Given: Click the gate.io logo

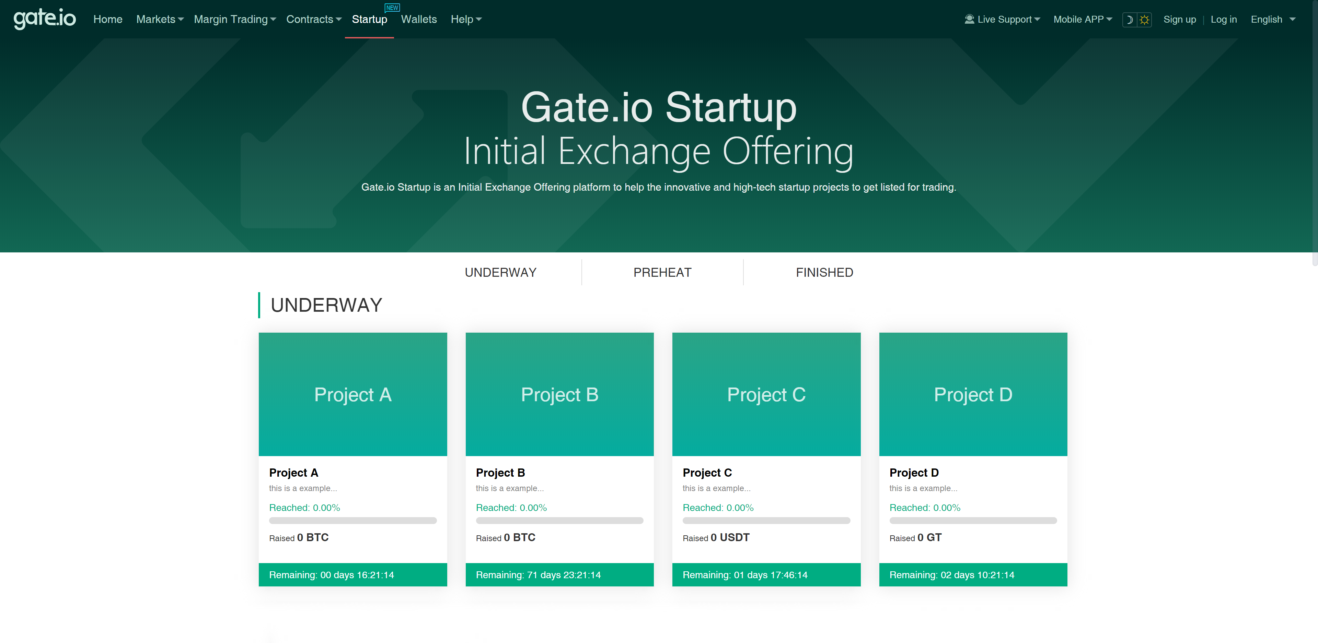Looking at the screenshot, I should (x=45, y=19).
